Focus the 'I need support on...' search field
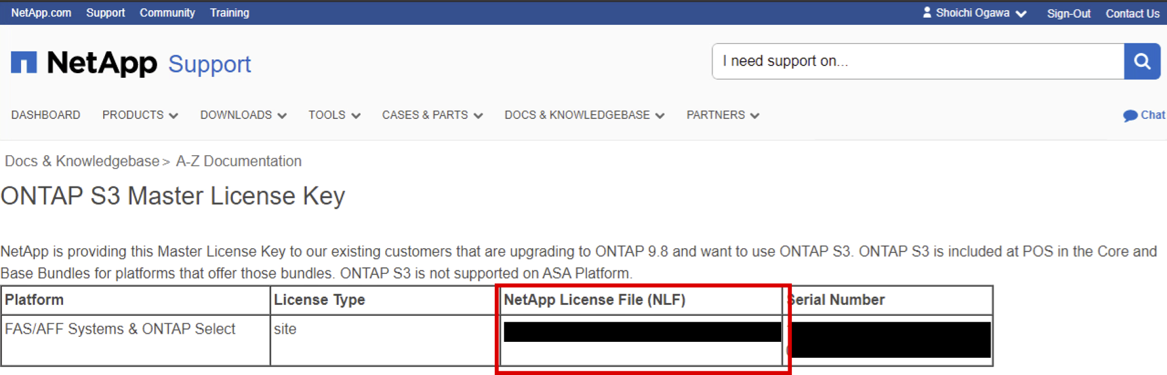The height and width of the screenshot is (375, 1167). (x=918, y=61)
